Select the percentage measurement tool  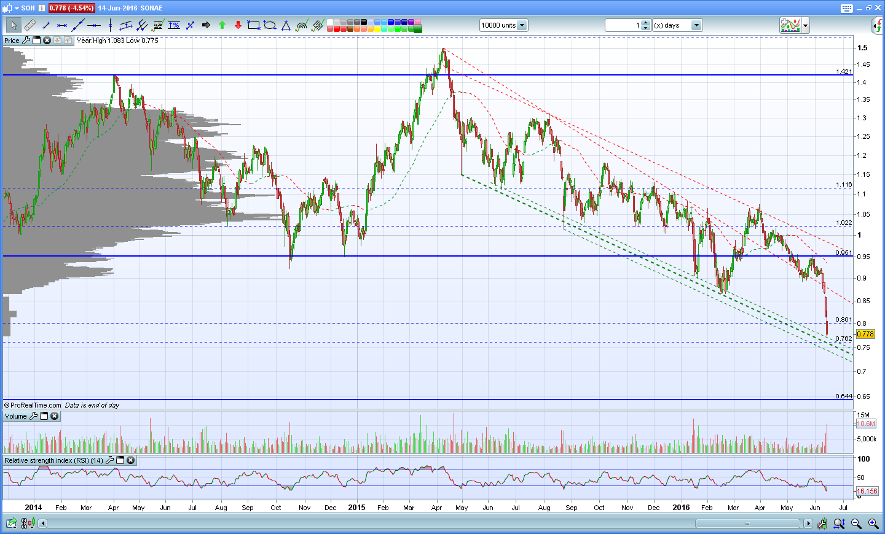pos(174,25)
